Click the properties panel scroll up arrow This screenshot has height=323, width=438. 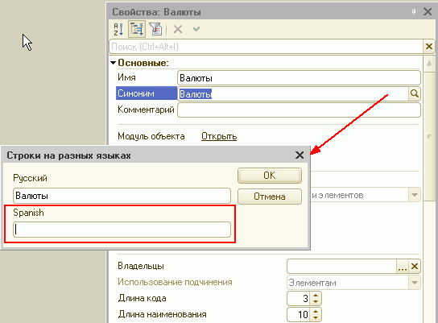pos(429,64)
